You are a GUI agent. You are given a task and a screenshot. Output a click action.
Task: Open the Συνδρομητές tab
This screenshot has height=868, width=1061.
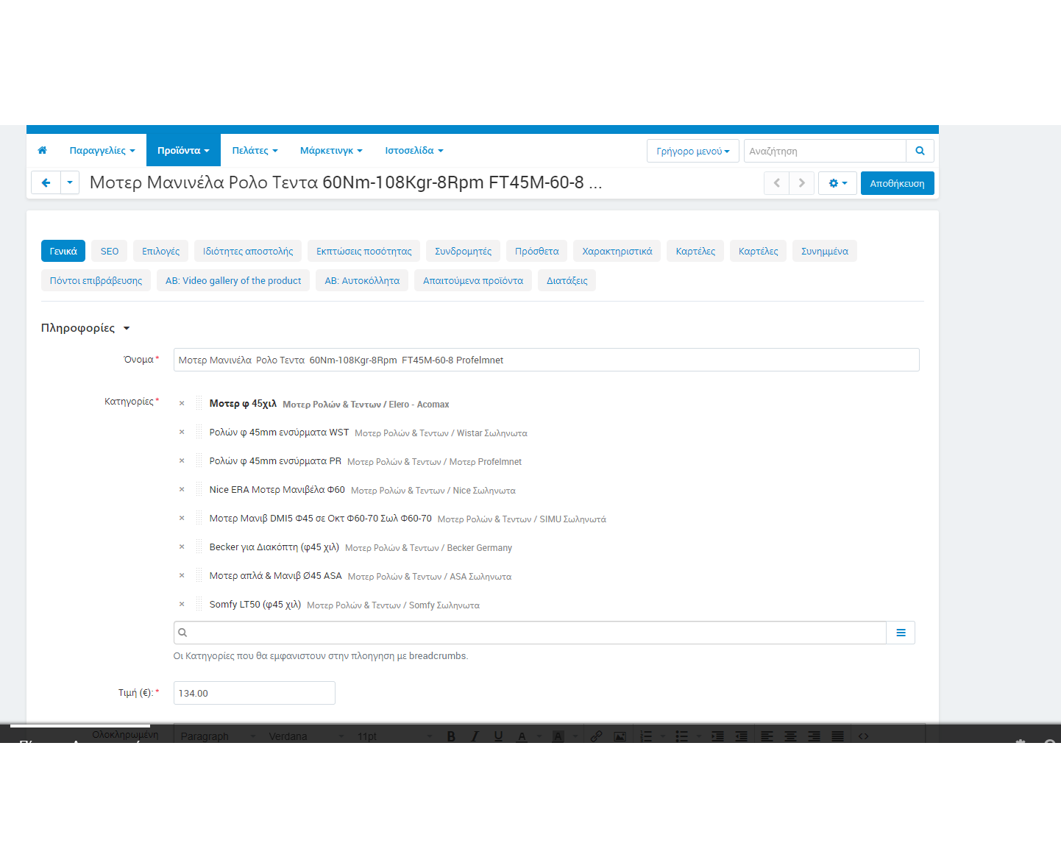(464, 251)
